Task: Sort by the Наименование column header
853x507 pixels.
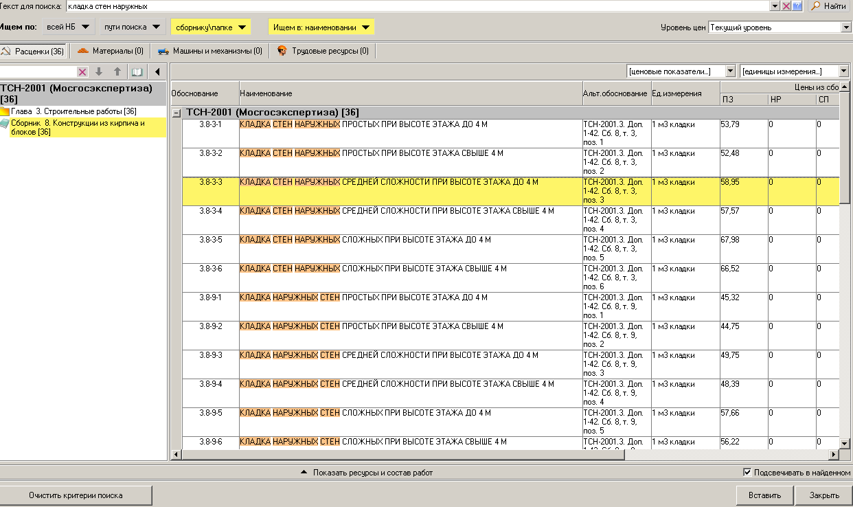Action: pos(410,93)
